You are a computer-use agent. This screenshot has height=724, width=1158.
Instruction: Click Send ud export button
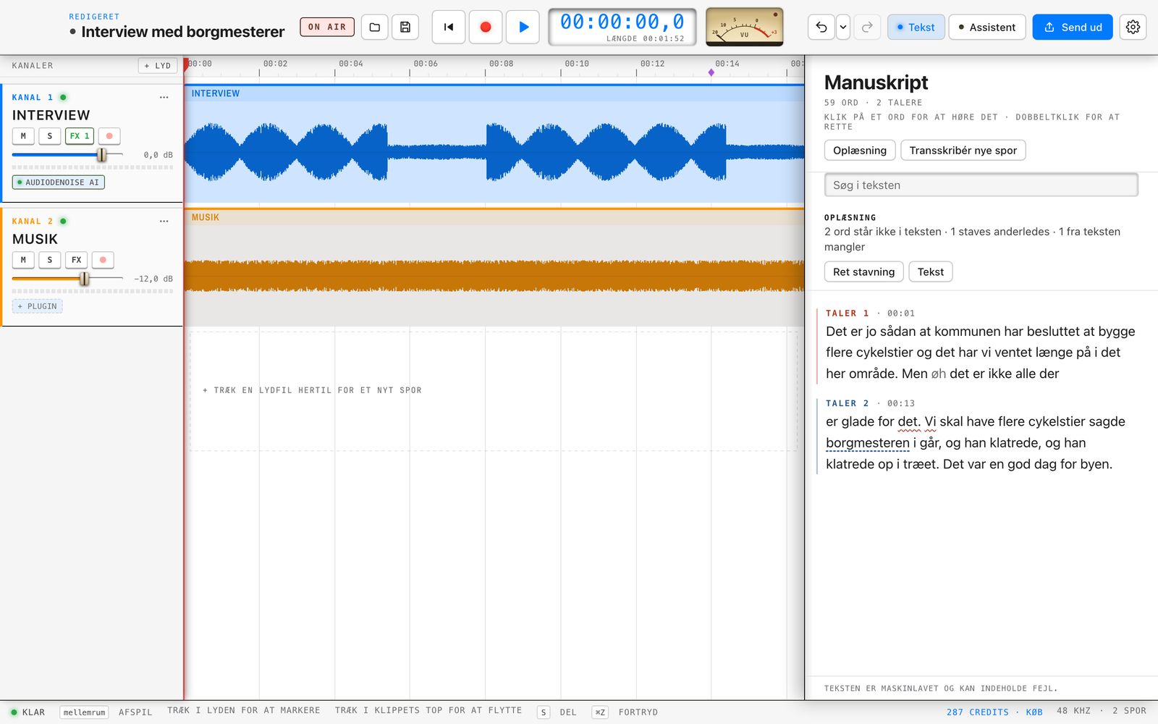coord(1073,27)
